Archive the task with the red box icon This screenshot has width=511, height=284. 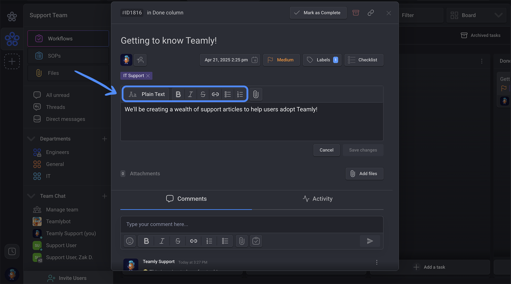[x=356, y=13]
